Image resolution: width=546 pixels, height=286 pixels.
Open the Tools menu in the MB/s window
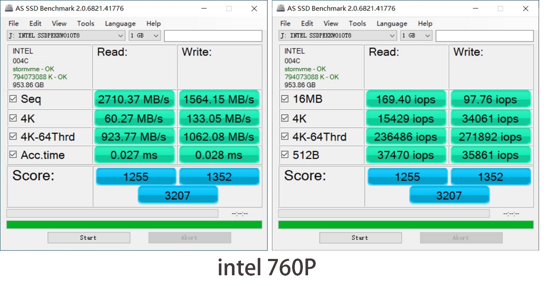click(86, 24)
